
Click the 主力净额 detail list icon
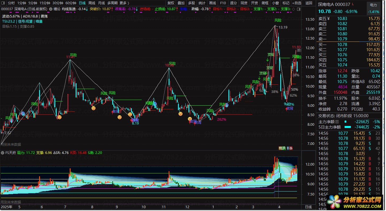(337, 122)
